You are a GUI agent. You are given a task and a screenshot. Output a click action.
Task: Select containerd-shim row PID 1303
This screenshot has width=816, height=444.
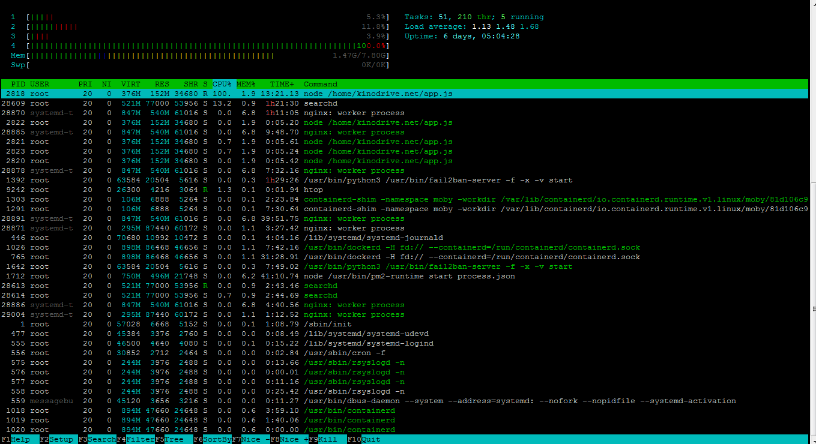coord(405,199)
